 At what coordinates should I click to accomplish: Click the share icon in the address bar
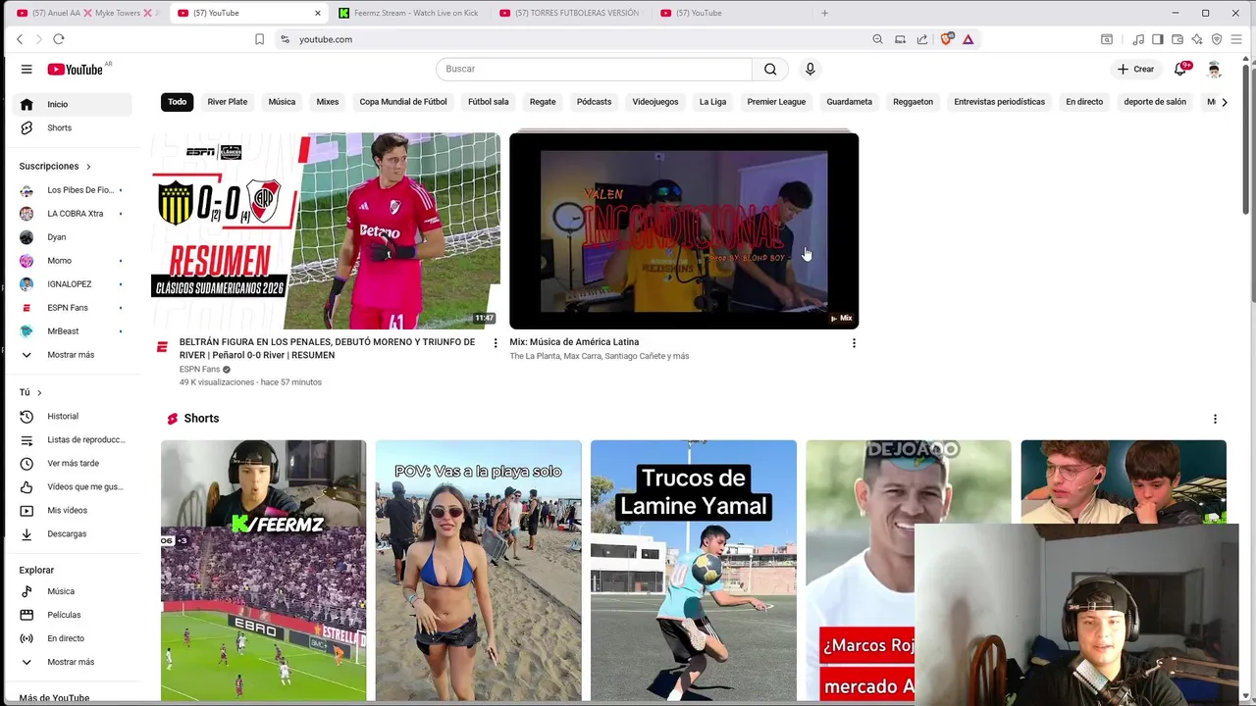point(922,39)
